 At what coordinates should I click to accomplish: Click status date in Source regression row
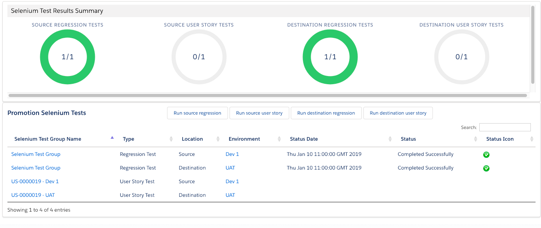(x=324, y=154)
